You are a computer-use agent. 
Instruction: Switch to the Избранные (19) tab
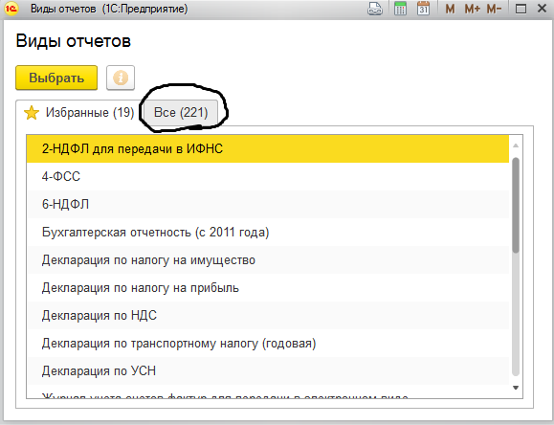(79, 113)
